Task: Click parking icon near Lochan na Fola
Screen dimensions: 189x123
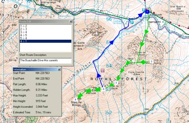Action: pyautogui.click(x=132, y=22)
